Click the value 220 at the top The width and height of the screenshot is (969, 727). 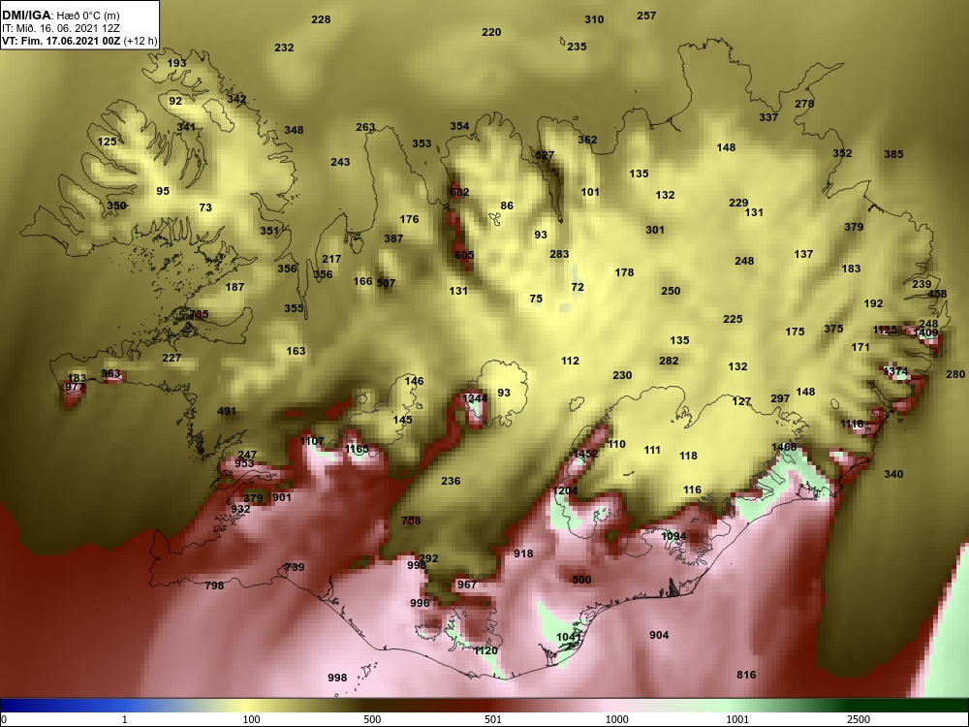coord(491,32)
